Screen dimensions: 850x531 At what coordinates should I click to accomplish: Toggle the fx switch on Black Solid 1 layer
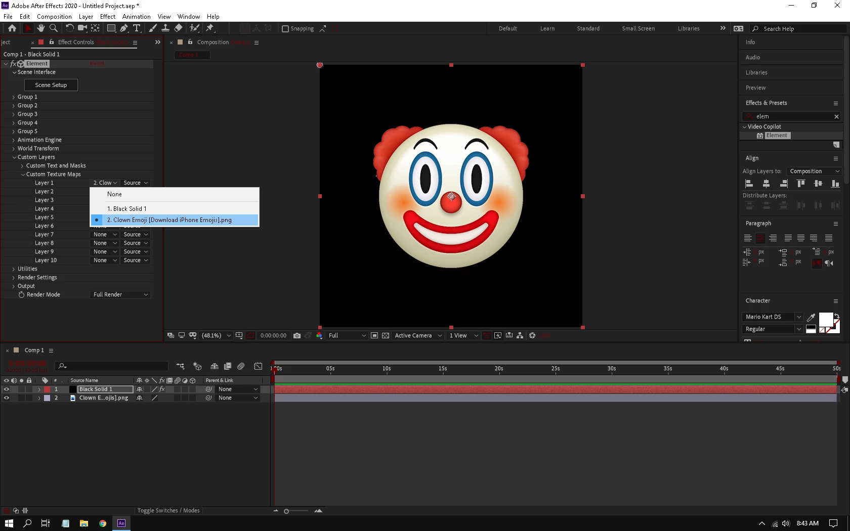tap(162, 389)
